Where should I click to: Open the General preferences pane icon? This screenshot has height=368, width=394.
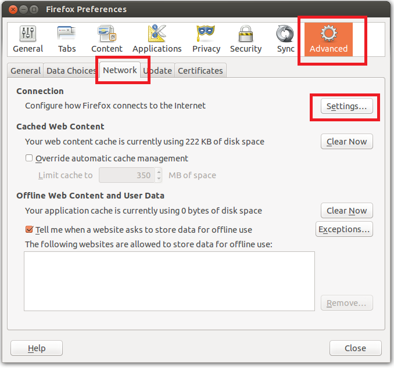click(x=28, y=39)
